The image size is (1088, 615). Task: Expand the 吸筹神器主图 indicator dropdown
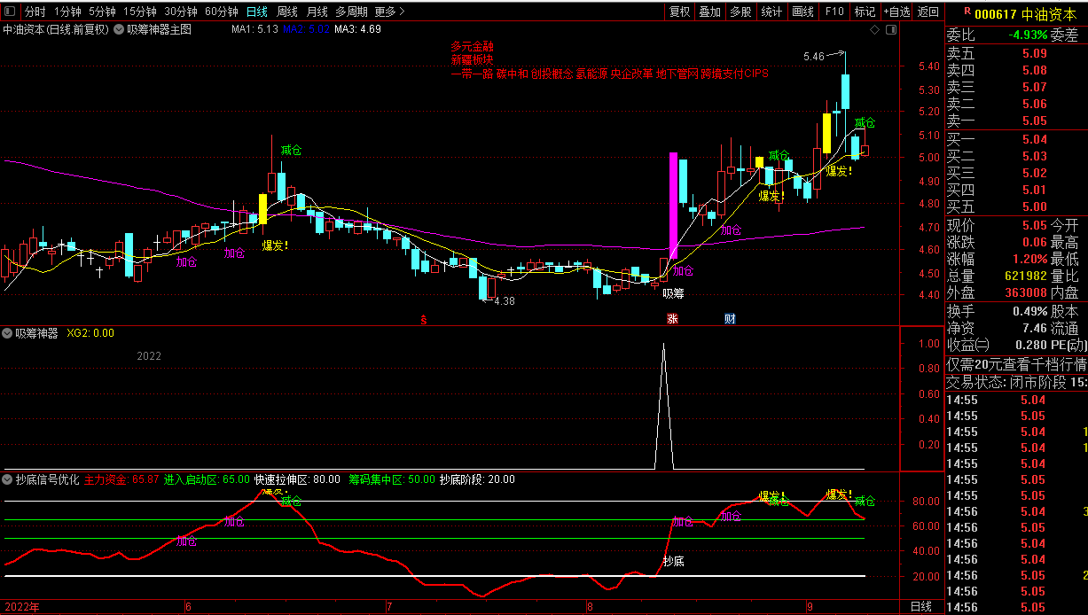tap(120, 29)
